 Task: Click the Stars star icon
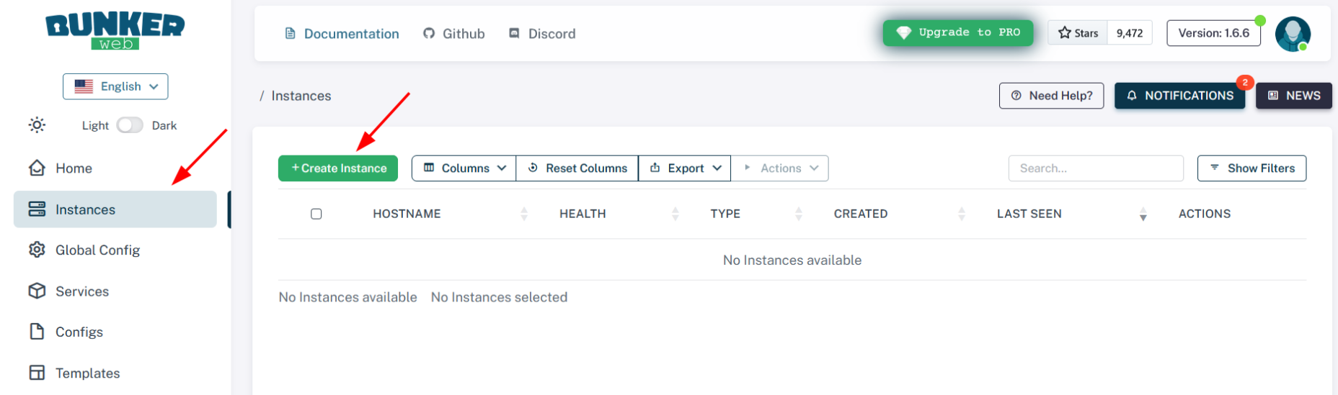1065,32
